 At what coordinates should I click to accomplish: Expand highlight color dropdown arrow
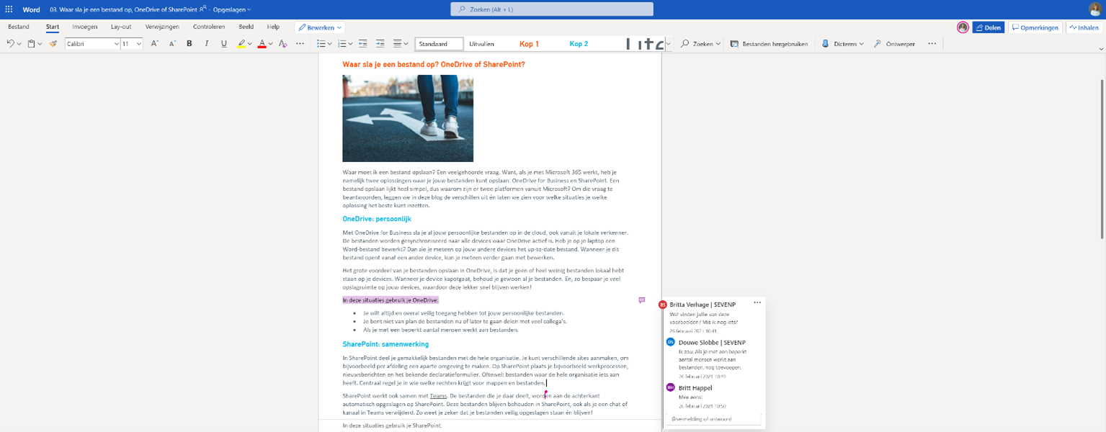point(250,44)
